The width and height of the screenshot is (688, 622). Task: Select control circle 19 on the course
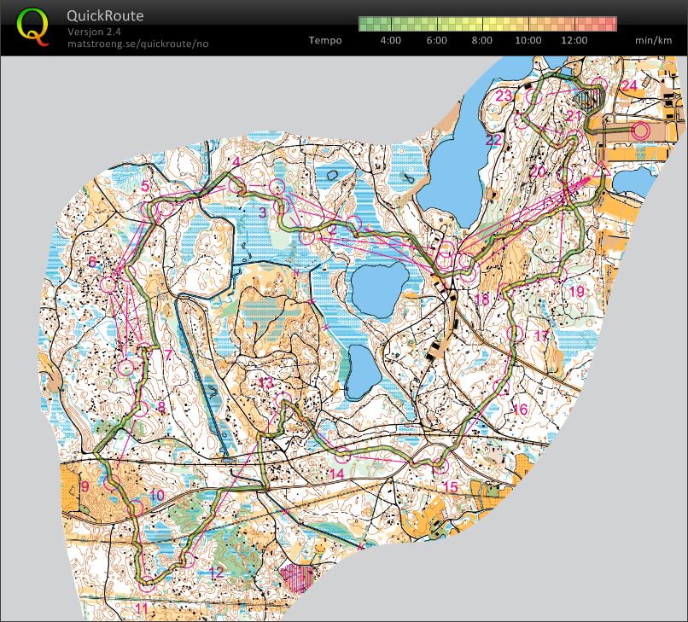[x=559, y=275]
